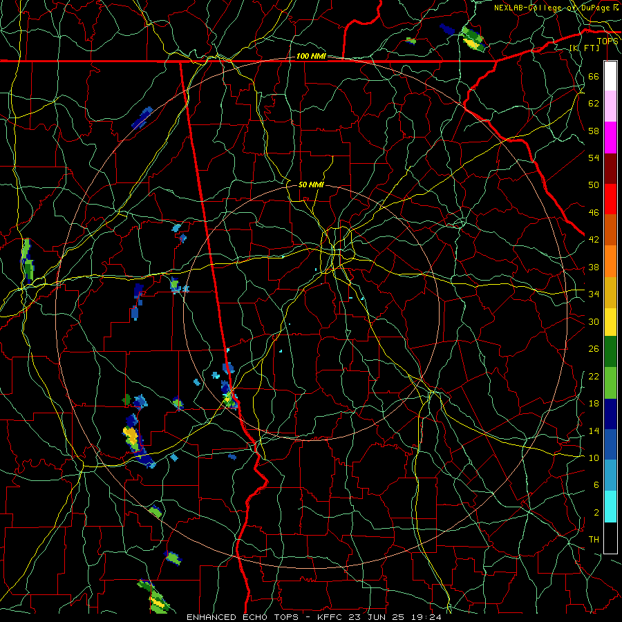Click the '46' legend value
The width and height of the screenshot is (622, 622).
[x=594, y=213]
